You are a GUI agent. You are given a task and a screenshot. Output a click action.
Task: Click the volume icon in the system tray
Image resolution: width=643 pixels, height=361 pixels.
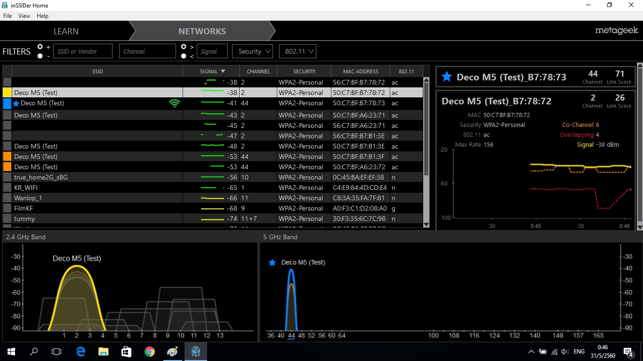coord(565,352)
